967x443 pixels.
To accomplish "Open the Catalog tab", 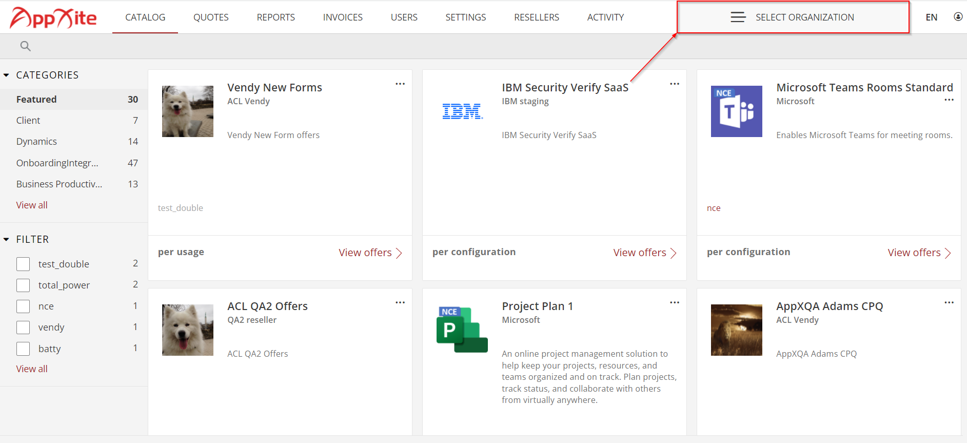I will (x=145, y=17).
